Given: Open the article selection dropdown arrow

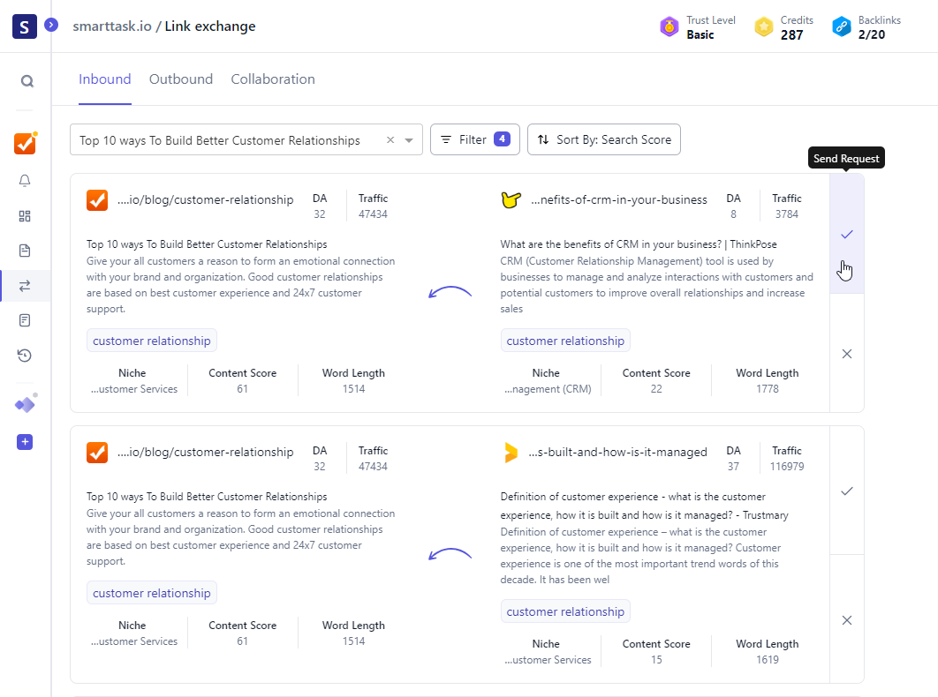Looking at the screenshot, I should coord(409,140).
